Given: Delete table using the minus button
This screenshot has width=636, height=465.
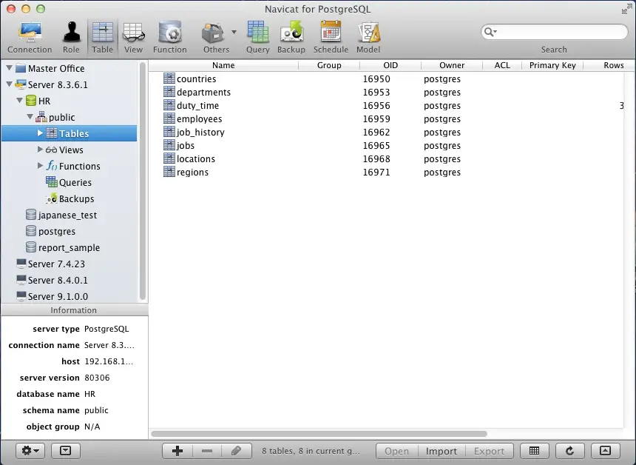Looking at the screenshot, I should coord(207,451).
